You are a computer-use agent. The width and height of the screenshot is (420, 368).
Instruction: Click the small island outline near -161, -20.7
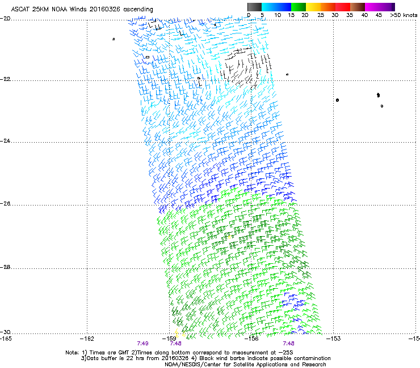(114, 39)
